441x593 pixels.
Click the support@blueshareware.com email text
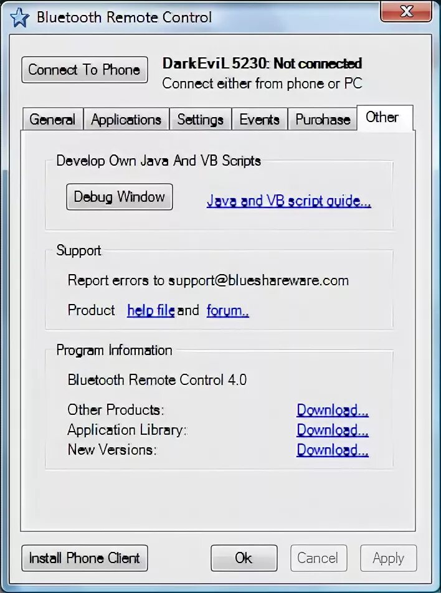pyautogui.click(x=258, y=280)
